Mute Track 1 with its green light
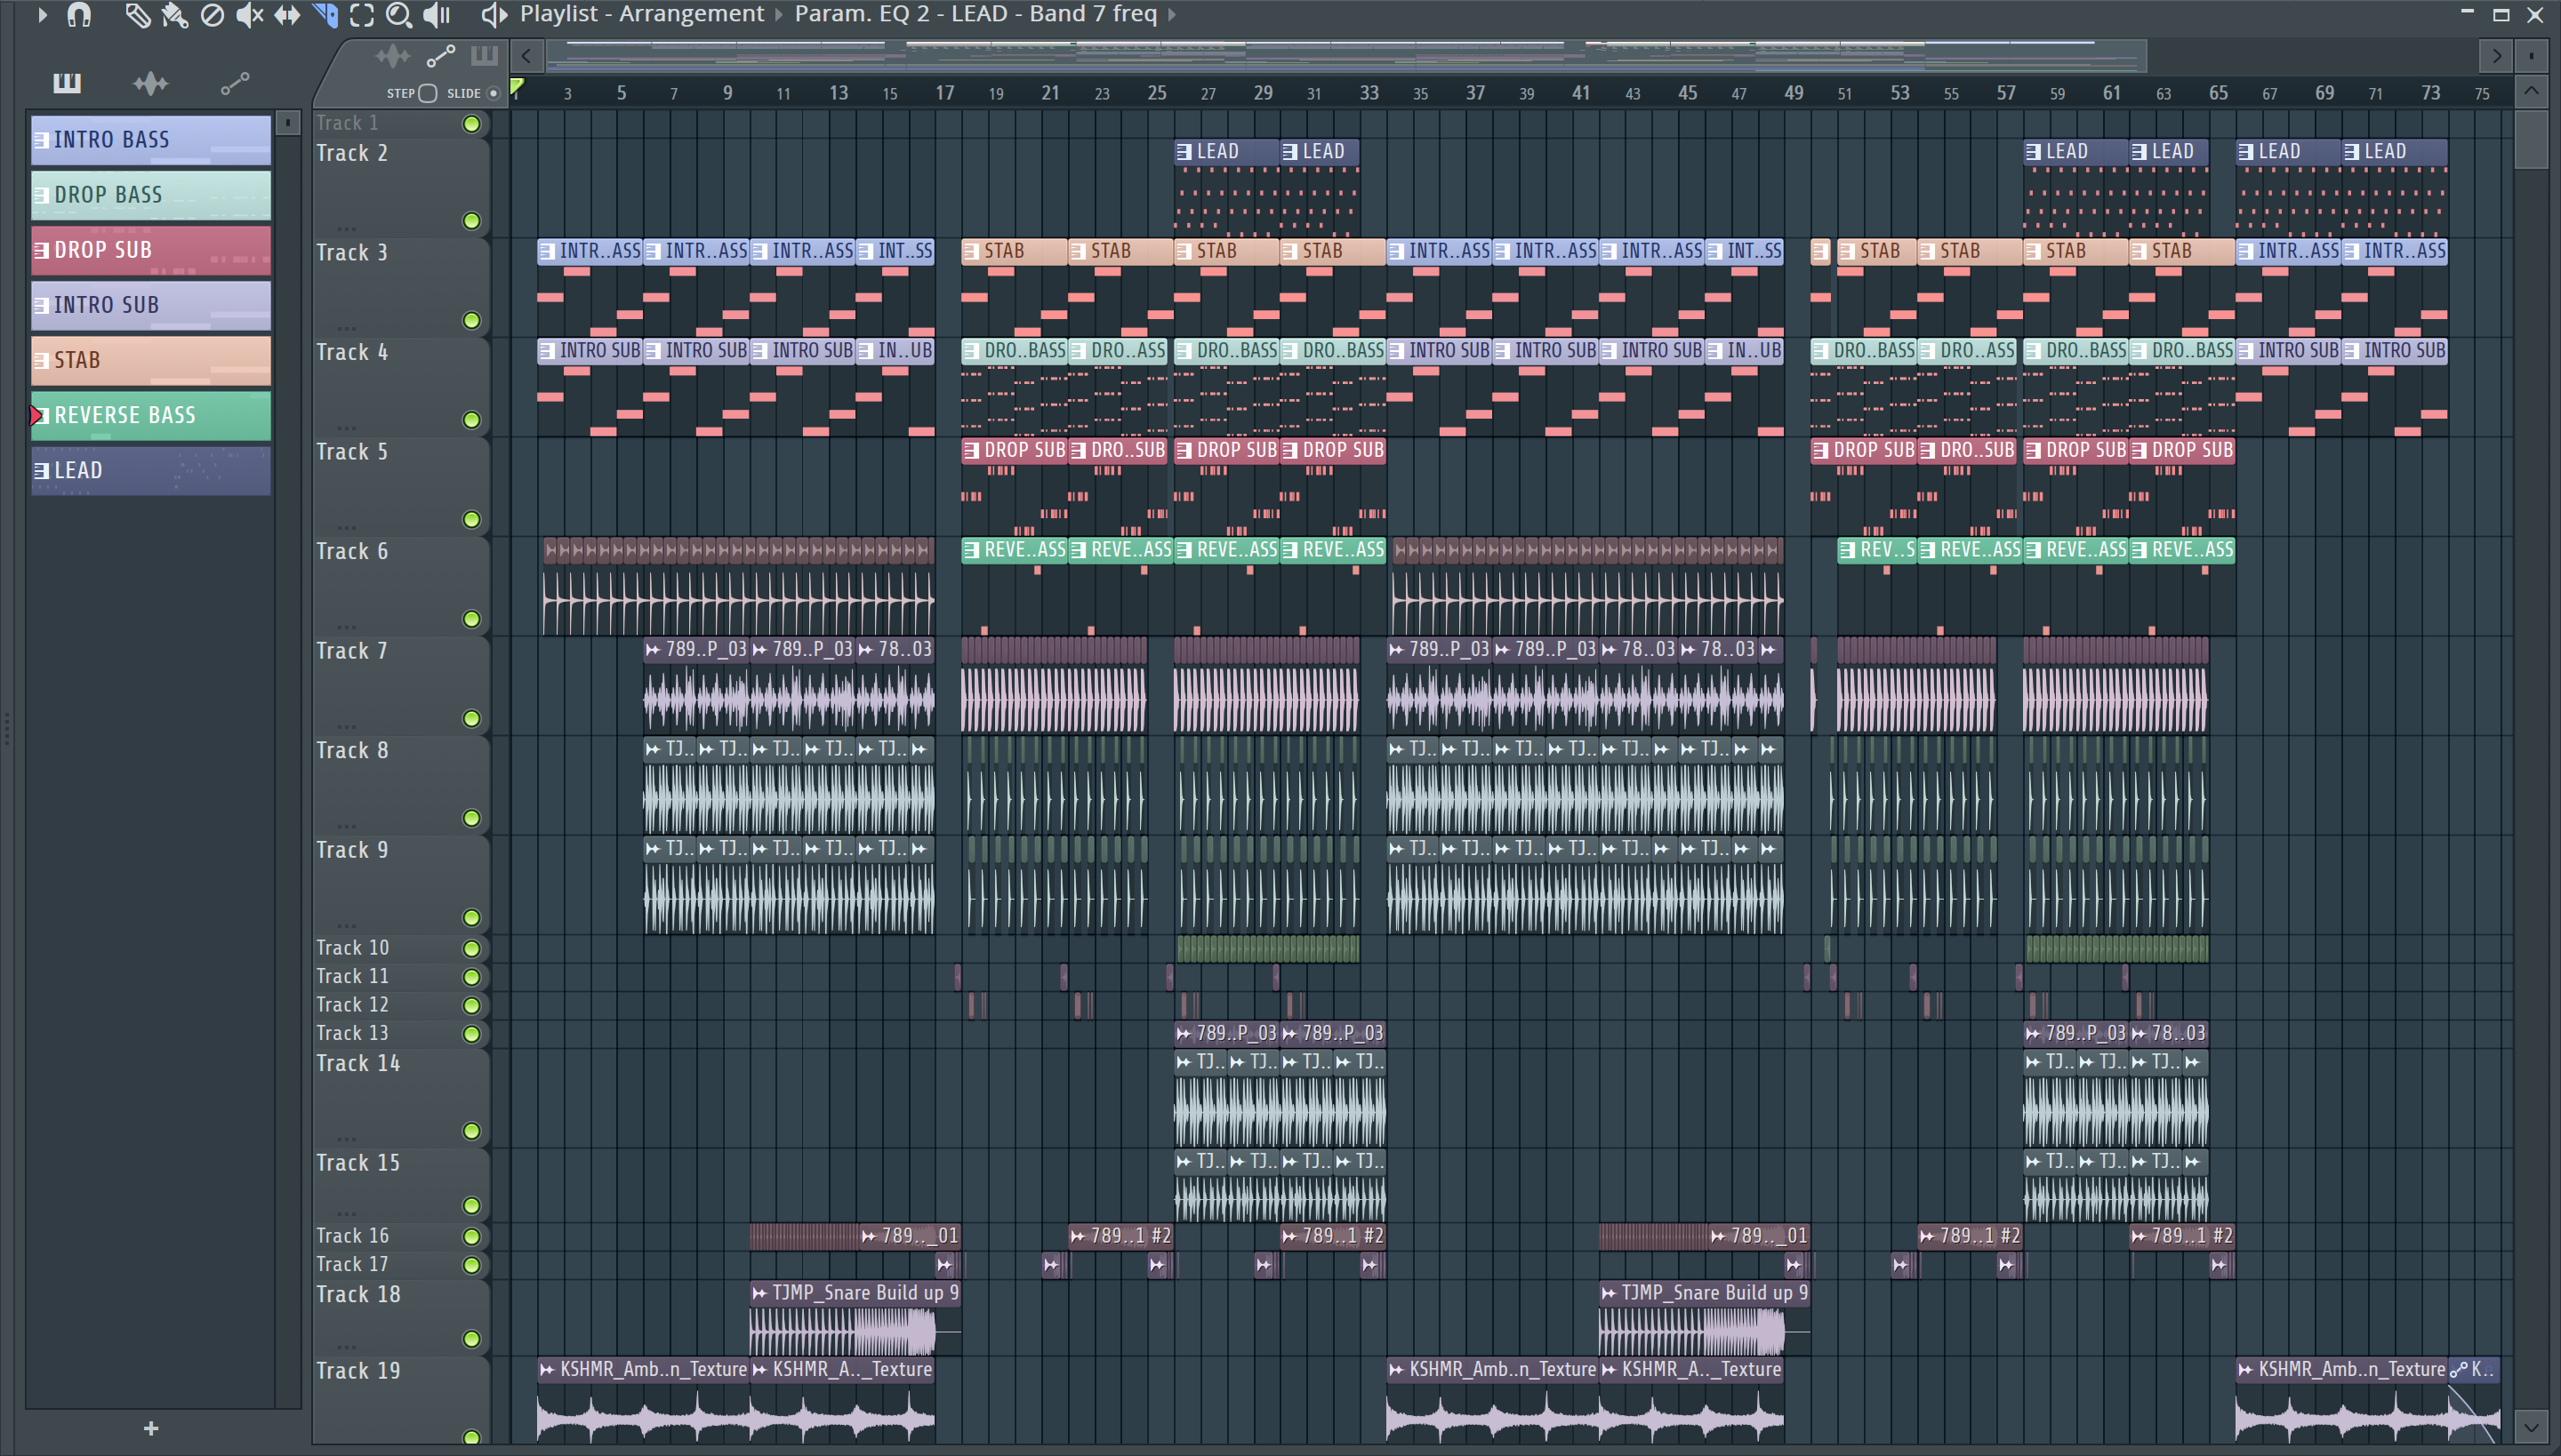This screenshot has height=1456, width=2561. (471, 124)
